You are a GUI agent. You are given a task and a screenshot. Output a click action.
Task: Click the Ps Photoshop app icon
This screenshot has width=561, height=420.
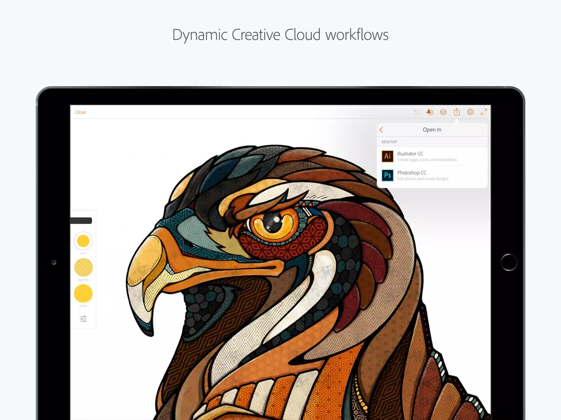point(388,175)
